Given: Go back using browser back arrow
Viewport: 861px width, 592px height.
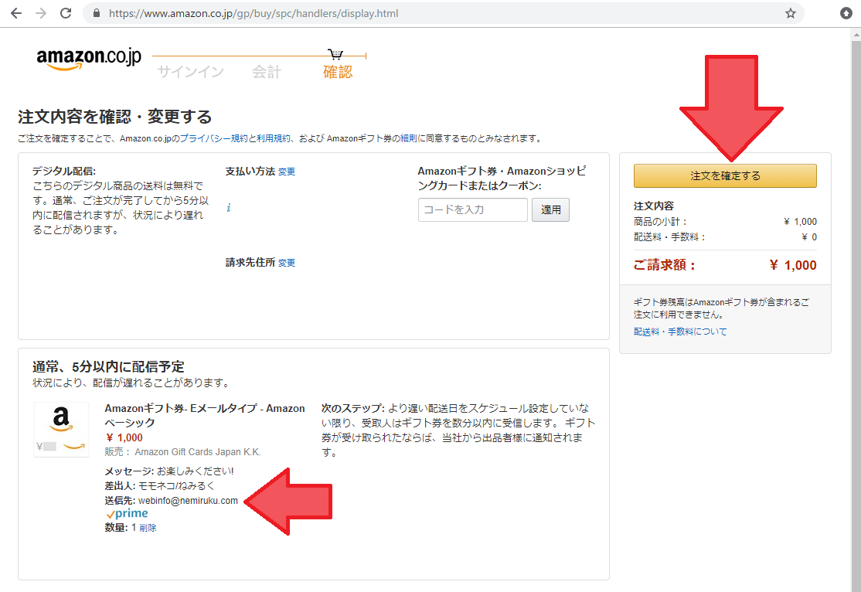Looking at the screenshot, I should tap(16, 13).
